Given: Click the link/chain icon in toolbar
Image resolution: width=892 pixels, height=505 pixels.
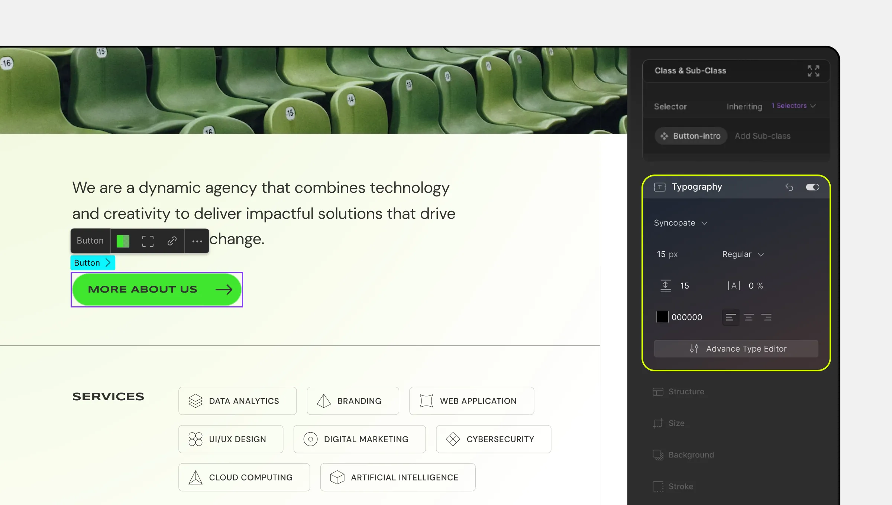Looking at the screenshot, I should tap(172, 241).
